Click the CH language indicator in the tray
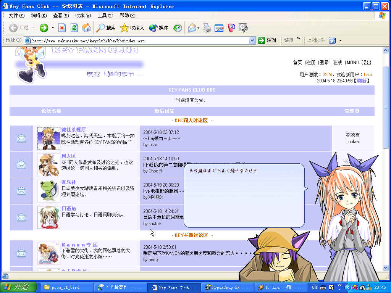Image resolution: width=391 pixels, height=293 pixels. 315,288
